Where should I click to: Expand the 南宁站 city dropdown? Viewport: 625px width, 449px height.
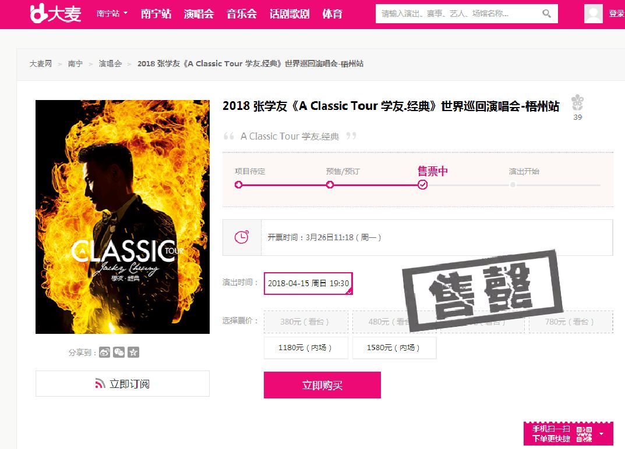coord(112,13)
